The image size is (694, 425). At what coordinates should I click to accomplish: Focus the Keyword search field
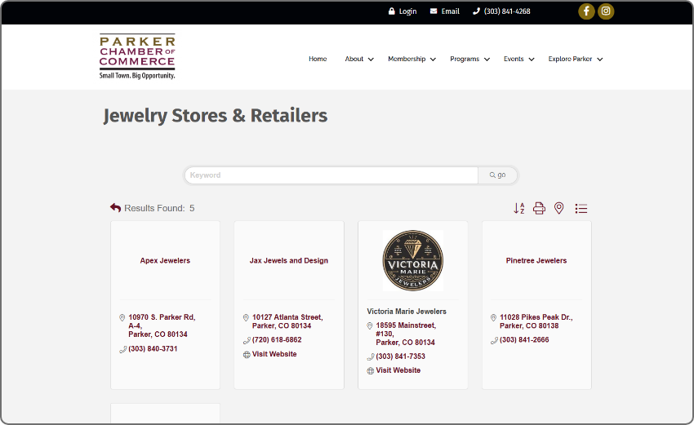(331, 175)
